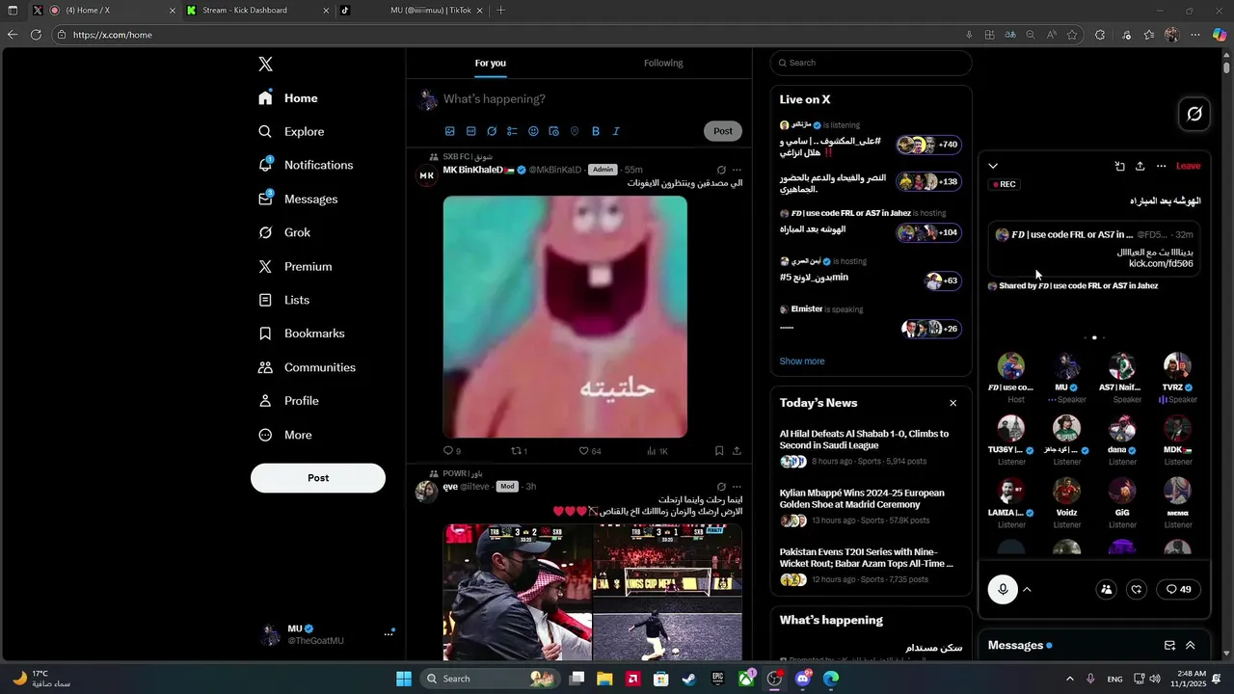Schedule the post with calendar icon
The image size is (1234, 694).
(x=553, y=131)
